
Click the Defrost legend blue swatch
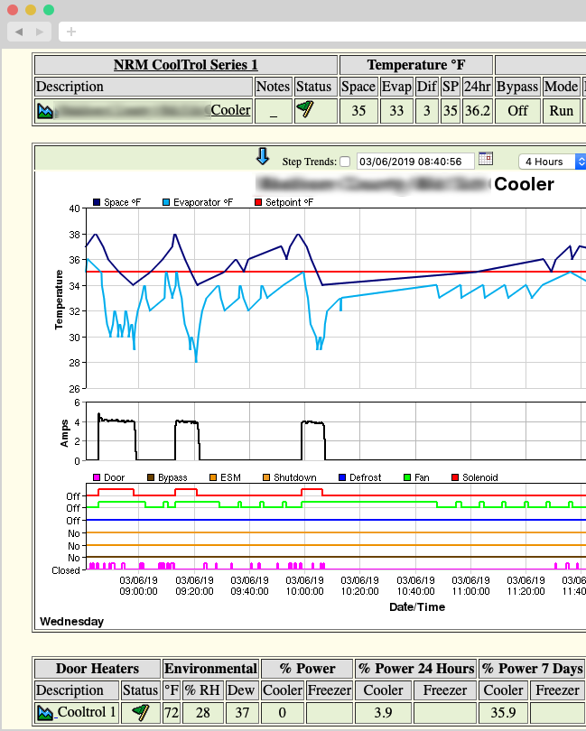342,477
